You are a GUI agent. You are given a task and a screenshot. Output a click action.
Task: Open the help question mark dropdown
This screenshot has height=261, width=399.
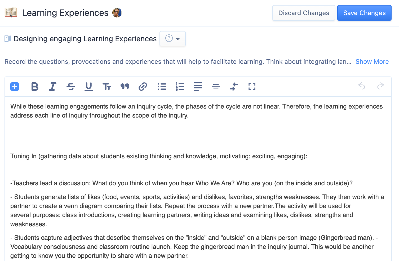coord(172,39)
